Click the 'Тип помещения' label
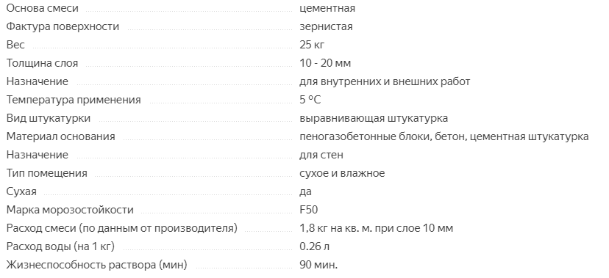609x278 pixels. click(46, 173)
